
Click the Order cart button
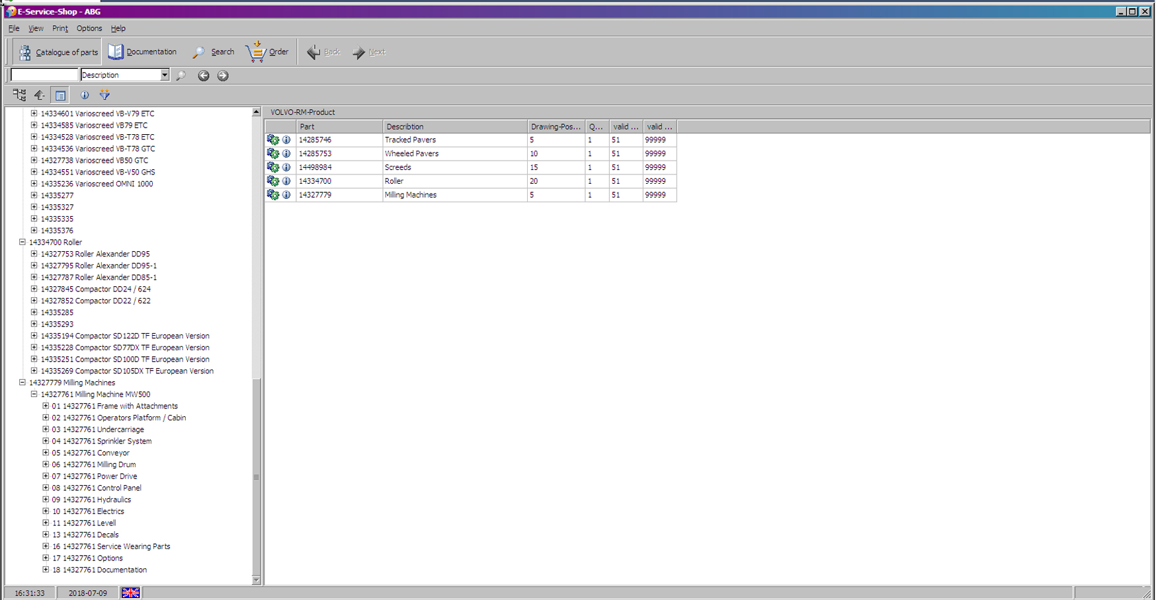tap(267, 52)
